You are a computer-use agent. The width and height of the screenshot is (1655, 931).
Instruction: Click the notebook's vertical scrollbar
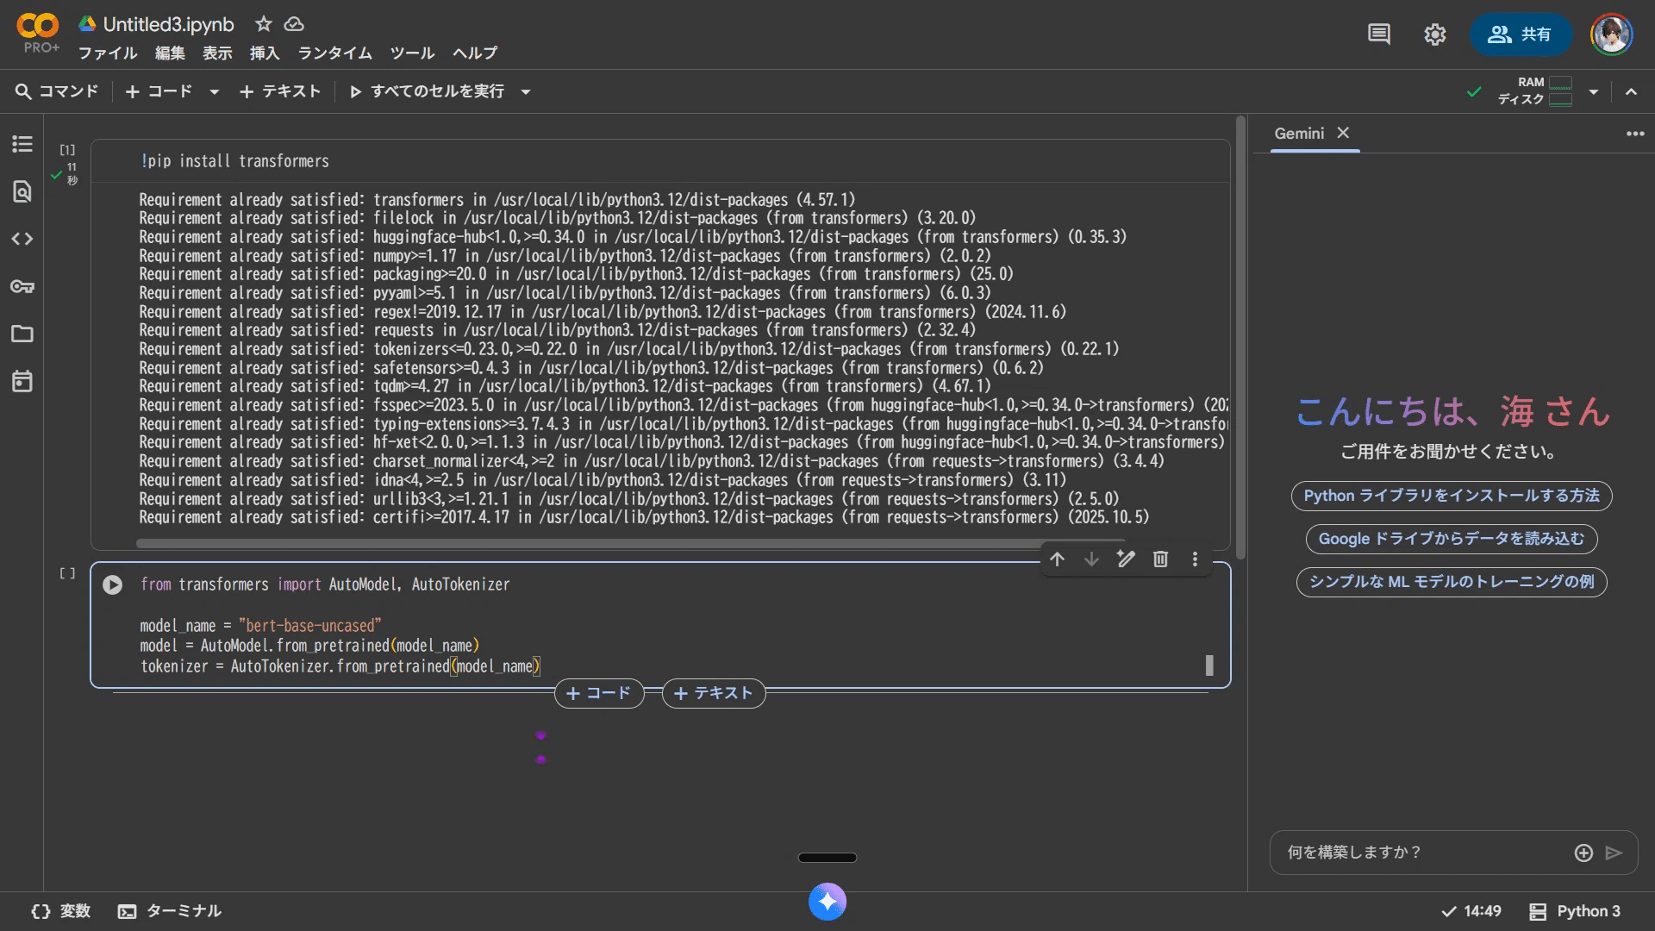click(1240, 338)
